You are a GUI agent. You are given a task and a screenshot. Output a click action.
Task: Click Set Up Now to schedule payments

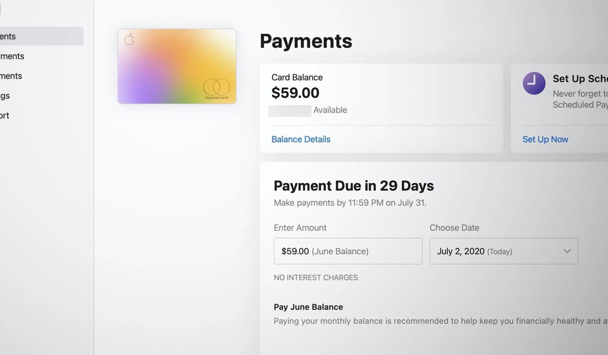pos(545,139)
